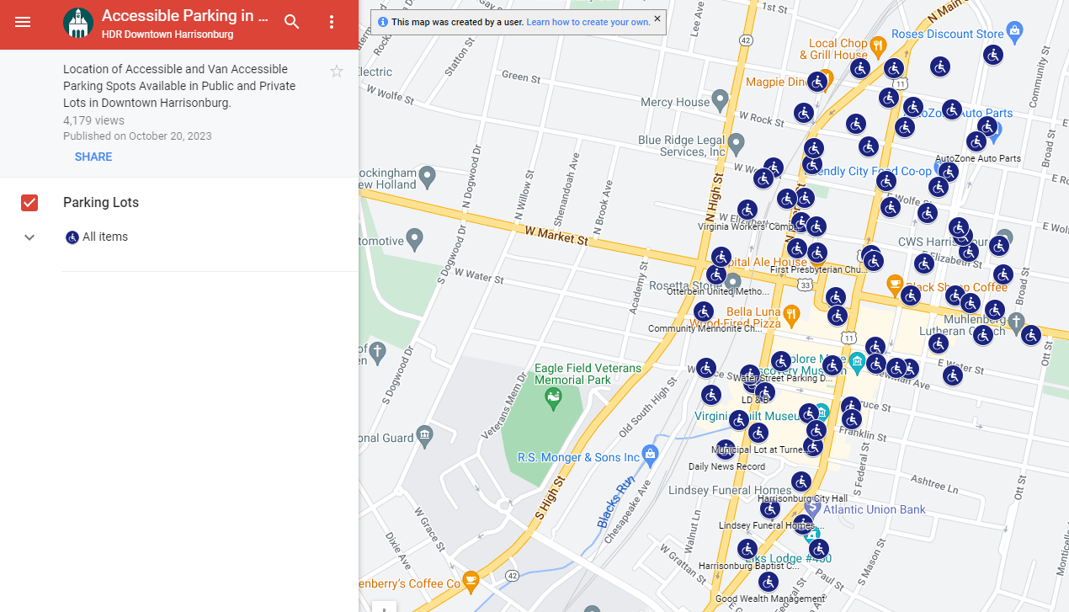Star this map as favorite
The height and width of the screenshot is (612, 1069).
pos(337,72)
